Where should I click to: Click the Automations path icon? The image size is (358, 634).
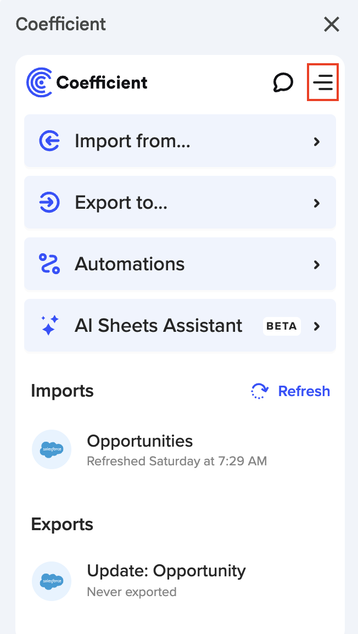[x=49, y=264]
